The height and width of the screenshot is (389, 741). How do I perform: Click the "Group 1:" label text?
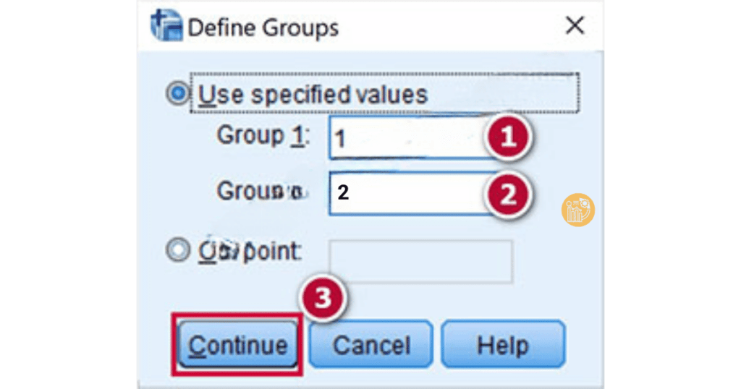(x=263, y=136)
